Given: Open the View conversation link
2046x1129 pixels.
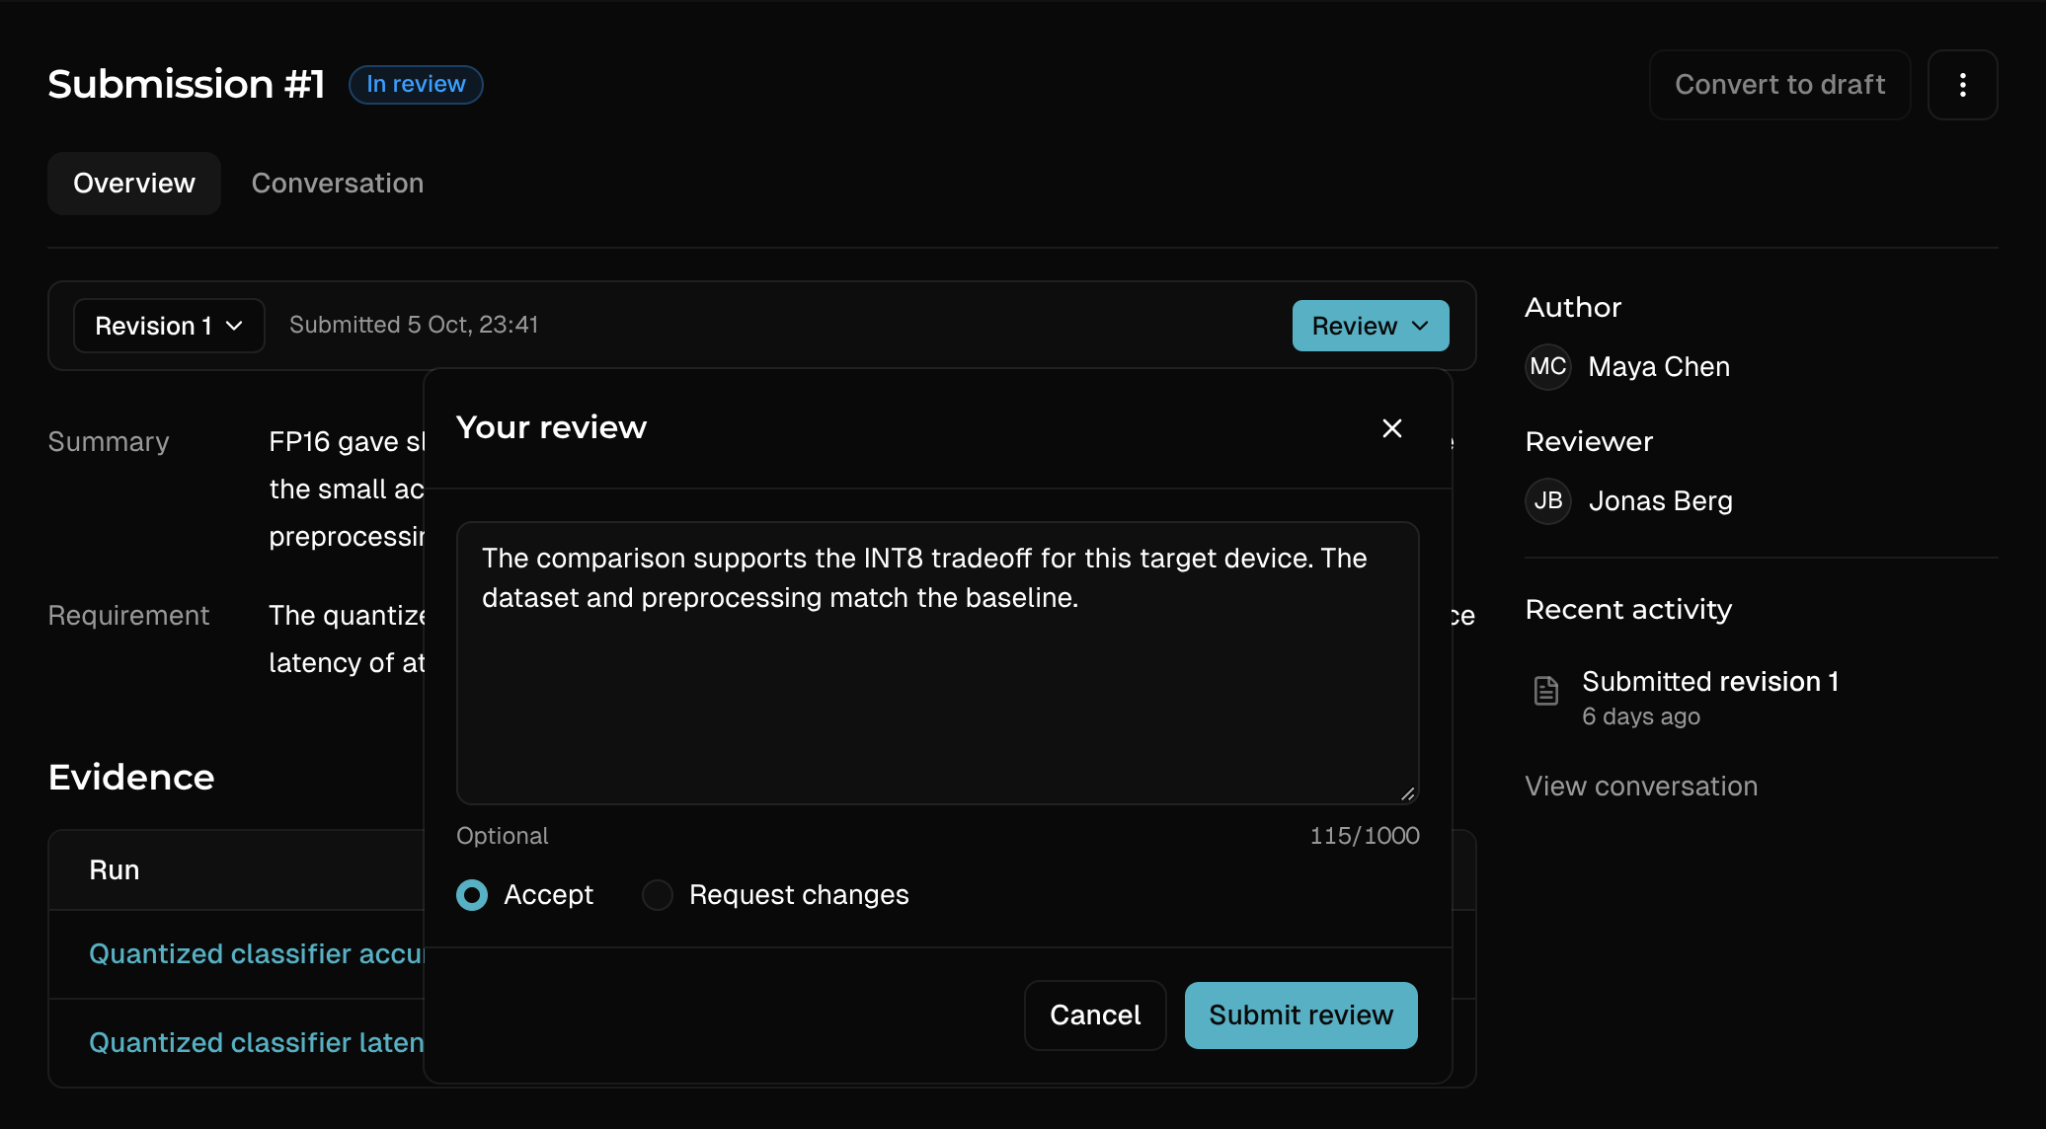Looking at the screenshot, I should tap(1641, 787).
